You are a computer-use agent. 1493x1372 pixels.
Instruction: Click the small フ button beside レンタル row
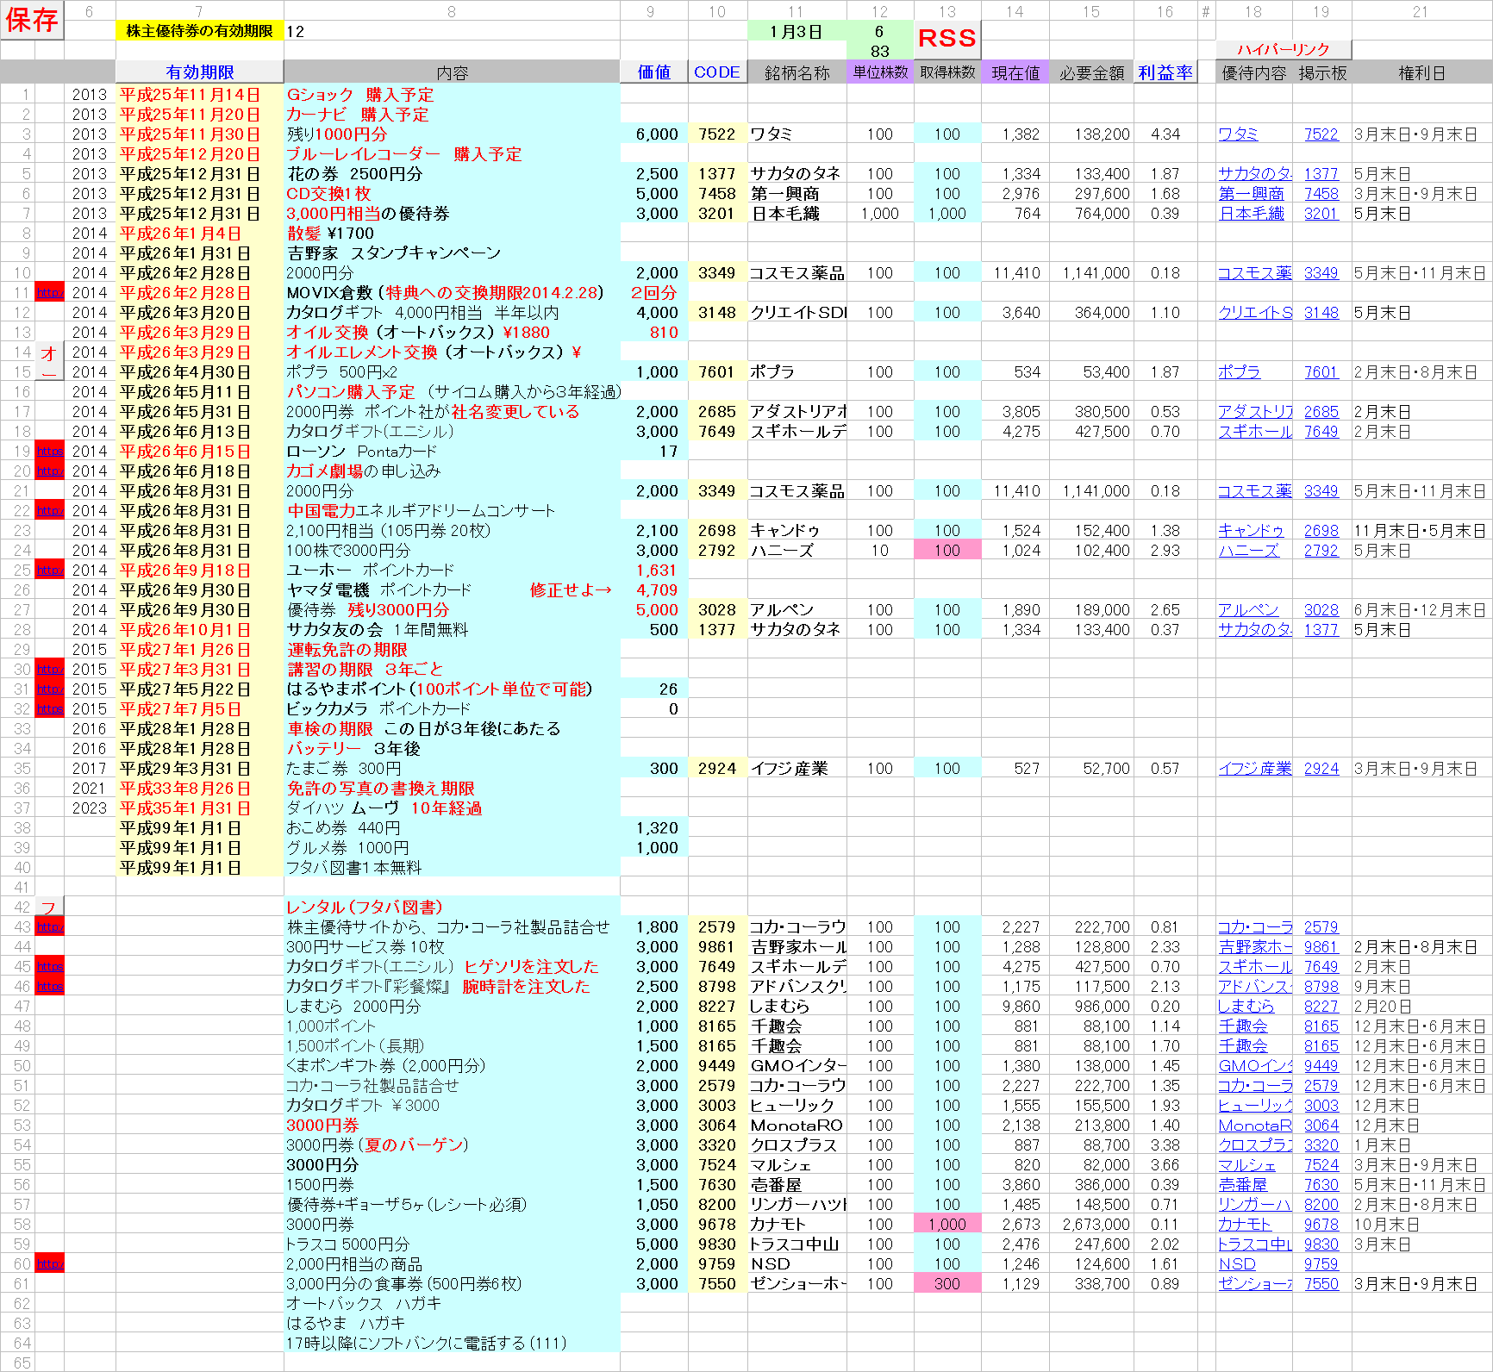coord(49,907)
